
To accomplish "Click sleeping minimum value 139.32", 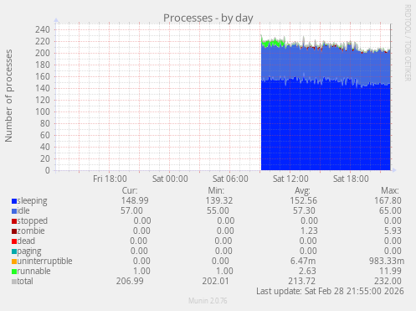I will pos(219,200).
